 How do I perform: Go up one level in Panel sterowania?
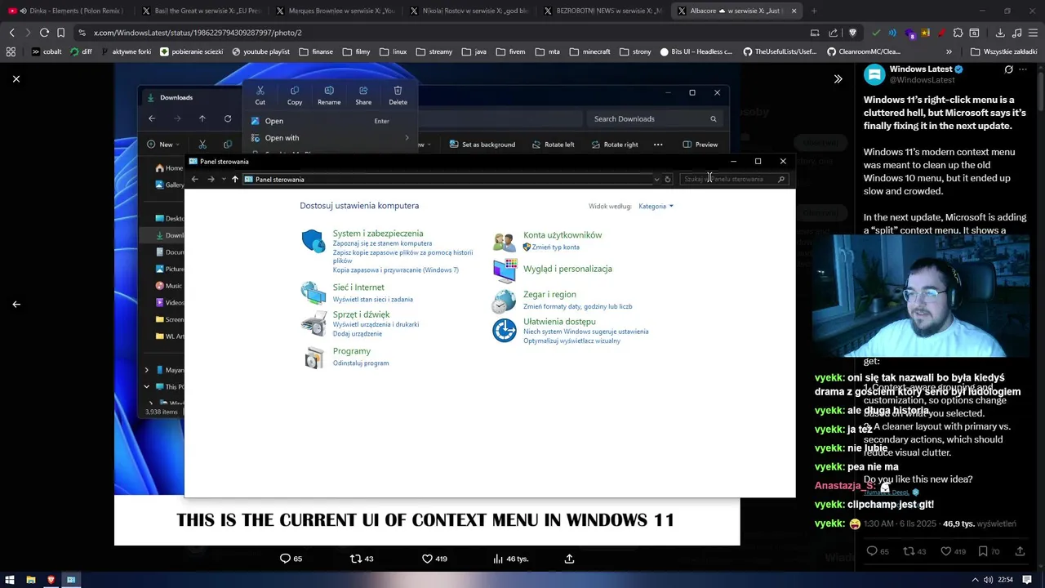234,179
